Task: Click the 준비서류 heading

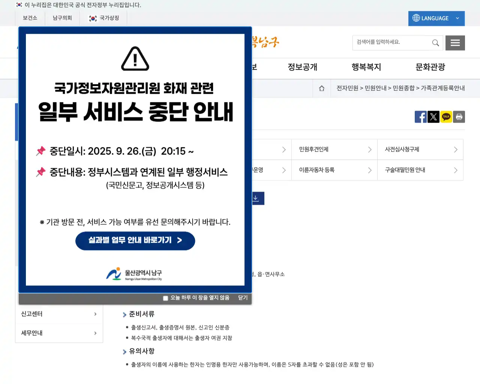Action: [142, 314]
